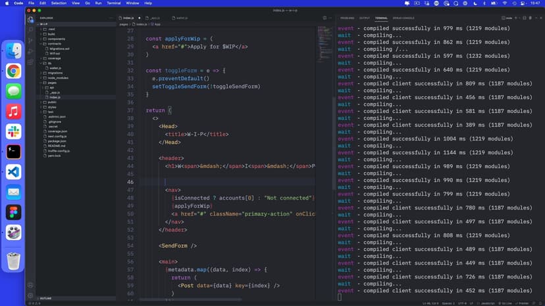Switch to the PROBLEMS panel tab

click(348, 18)
